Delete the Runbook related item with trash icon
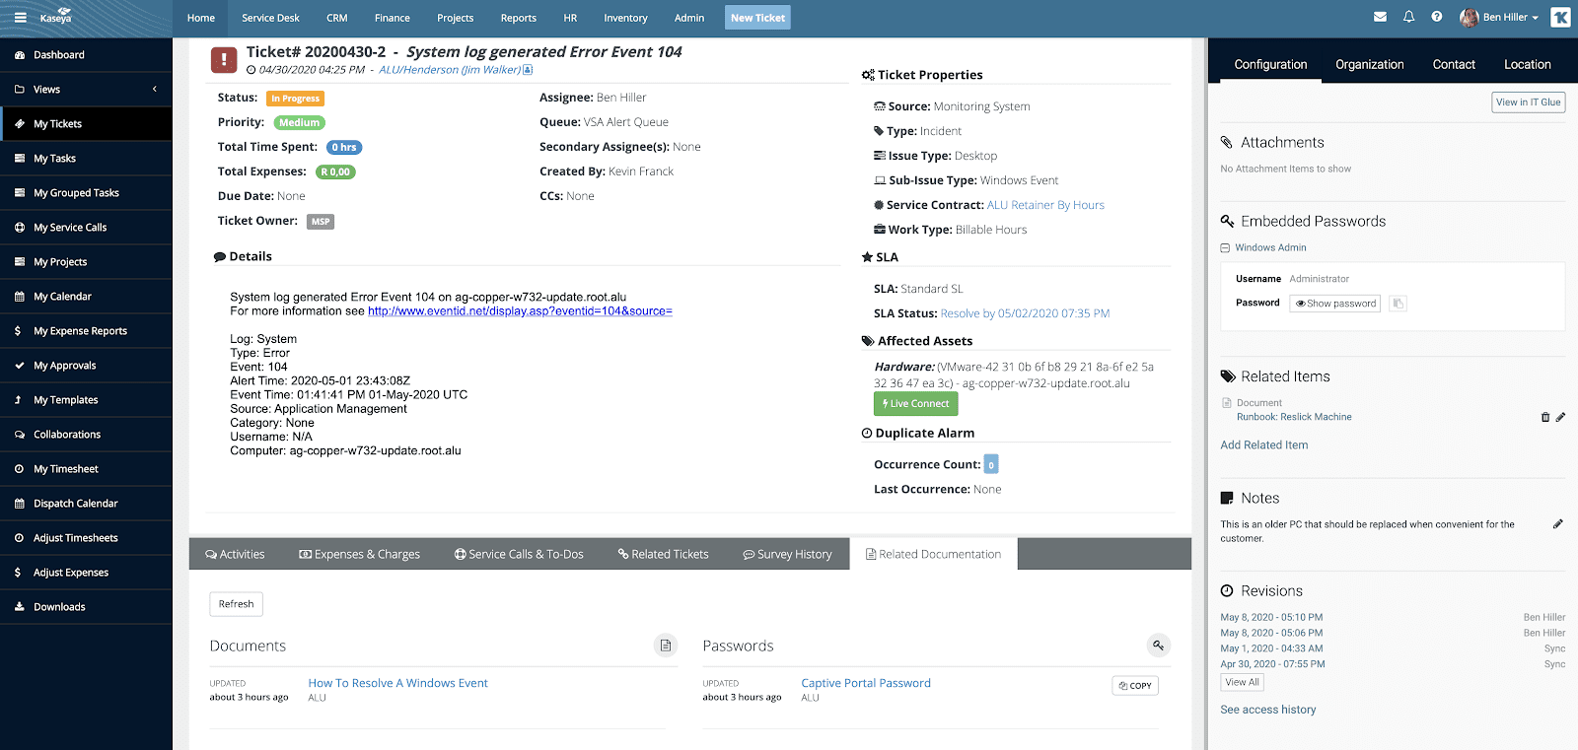The image size is (1578, 750). [x=1545, y=417]
